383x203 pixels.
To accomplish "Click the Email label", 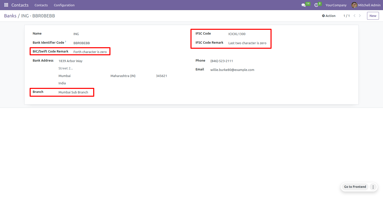I will [200, 69].
